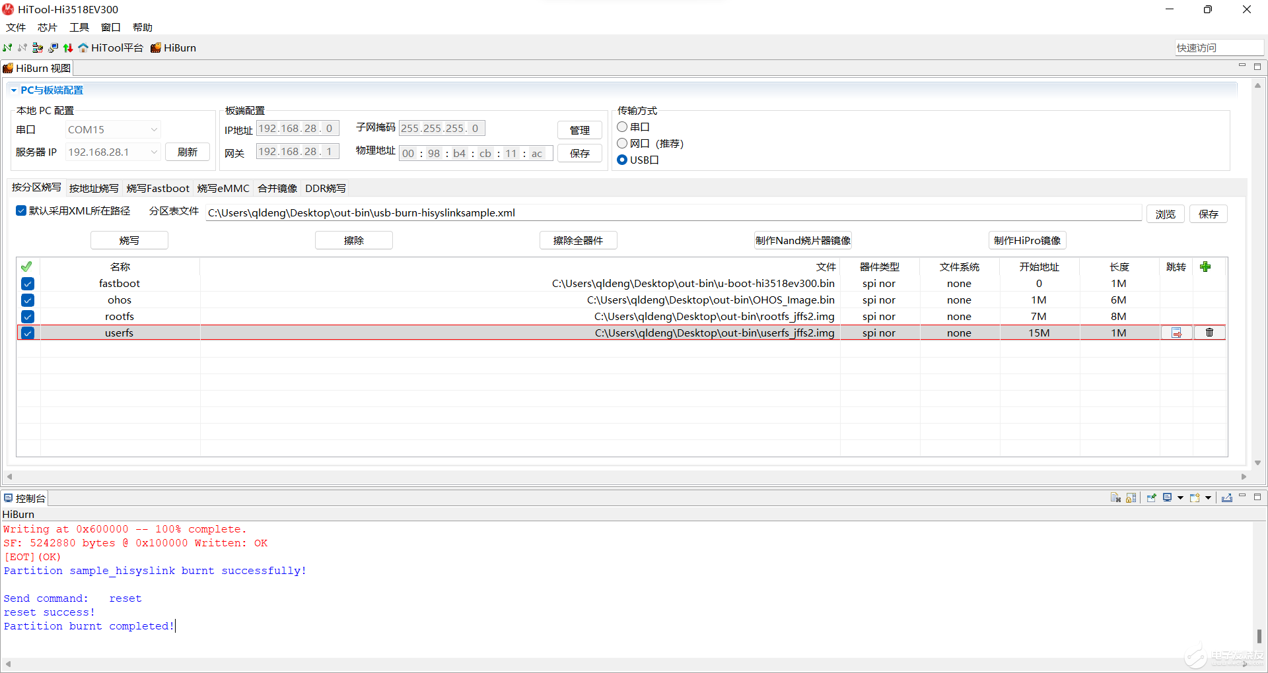
Task: Toggle 默认采用XML所在路径 checkbox
Action: pyautogui.click(x=21, y=210)
